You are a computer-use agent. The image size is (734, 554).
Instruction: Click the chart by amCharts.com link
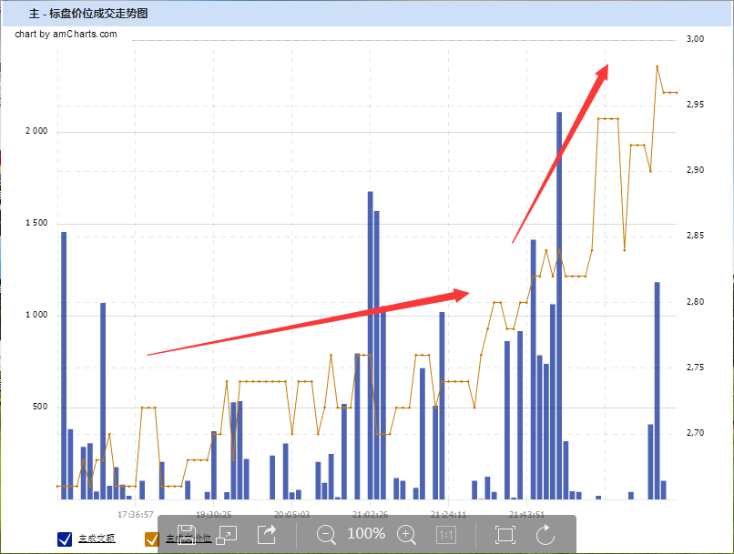coord(66,34)
